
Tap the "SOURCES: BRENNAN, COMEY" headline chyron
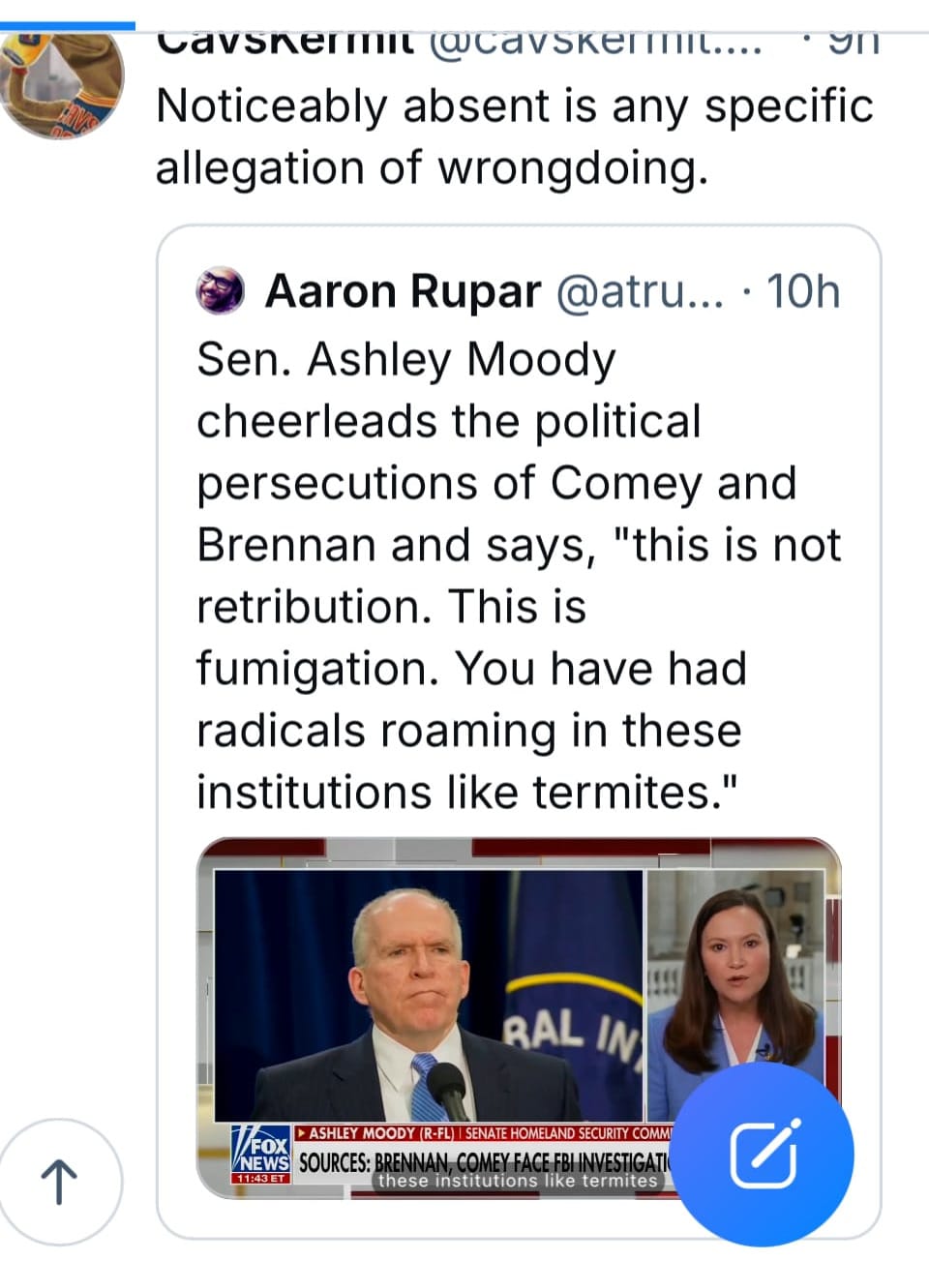[484, 1161]
